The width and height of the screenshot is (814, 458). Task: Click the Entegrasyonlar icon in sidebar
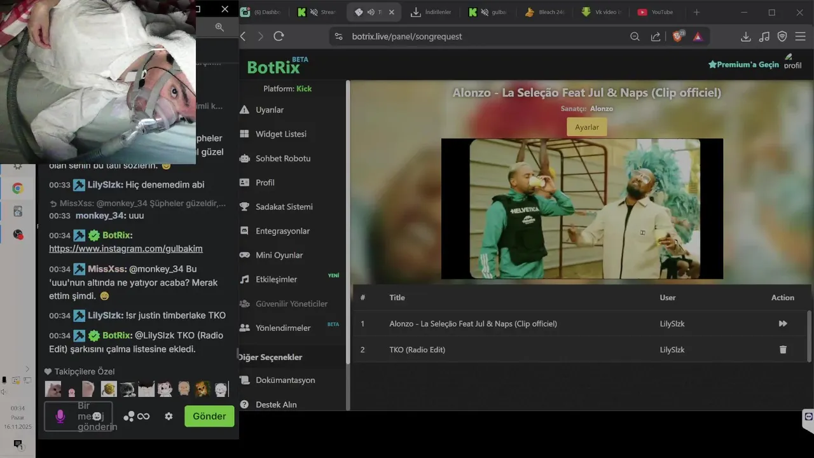[x=244, y=231]
